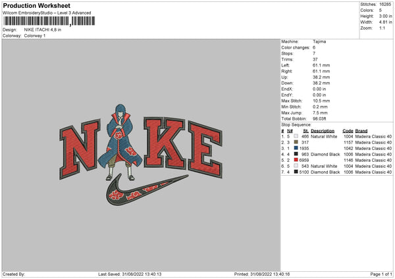Click "Natural White" in stop row 1
Screen dimensions: 395x279
324,136
